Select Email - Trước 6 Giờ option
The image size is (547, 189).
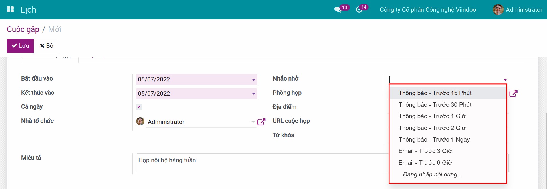pos(448,163)
